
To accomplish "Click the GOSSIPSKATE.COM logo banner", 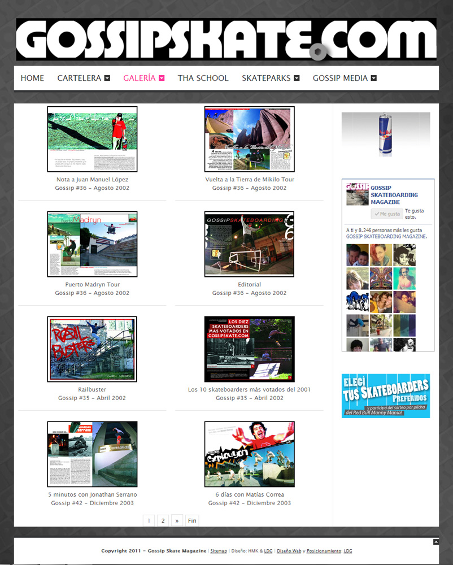I will 226,40.
